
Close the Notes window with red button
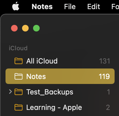(x=14, y=28)
